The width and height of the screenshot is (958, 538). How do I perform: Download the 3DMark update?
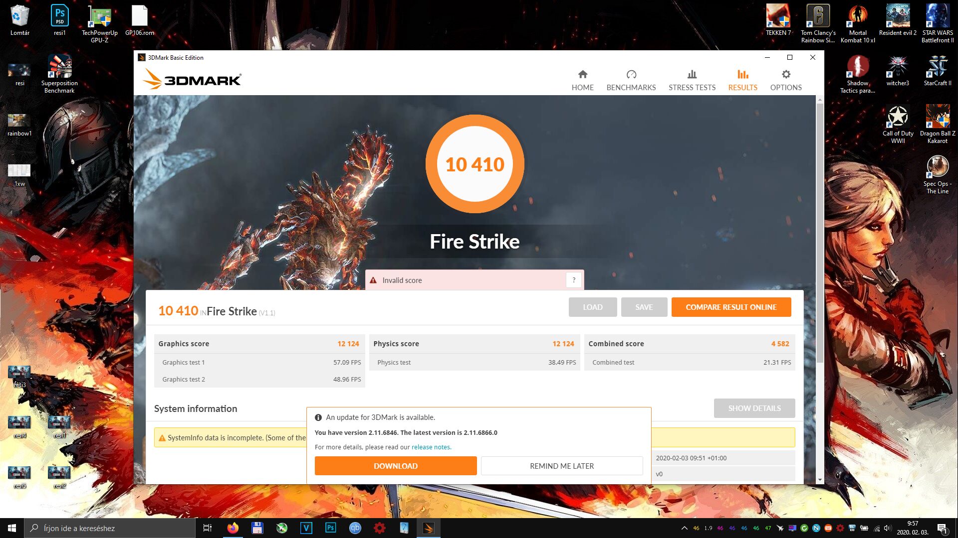tap(396, 466)
